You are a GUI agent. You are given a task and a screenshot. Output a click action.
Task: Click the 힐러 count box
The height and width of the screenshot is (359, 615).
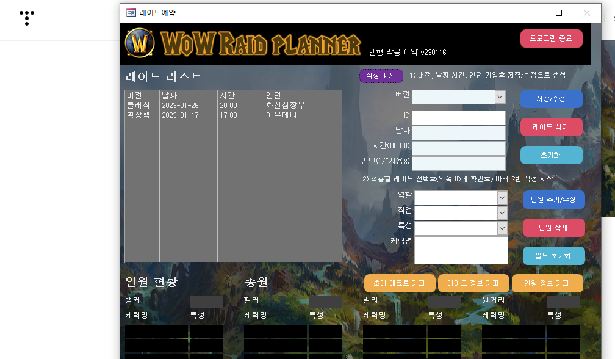pos(325,302)
